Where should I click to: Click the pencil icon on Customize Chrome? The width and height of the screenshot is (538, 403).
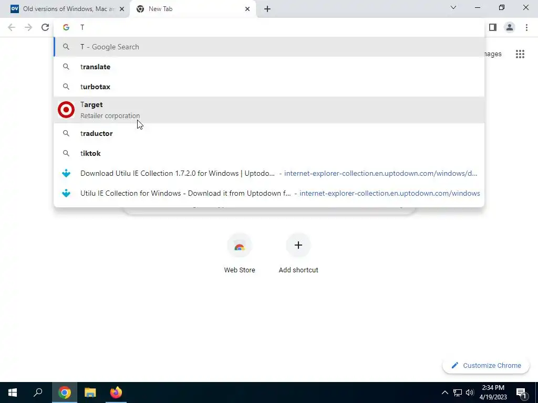coord(454,365)
